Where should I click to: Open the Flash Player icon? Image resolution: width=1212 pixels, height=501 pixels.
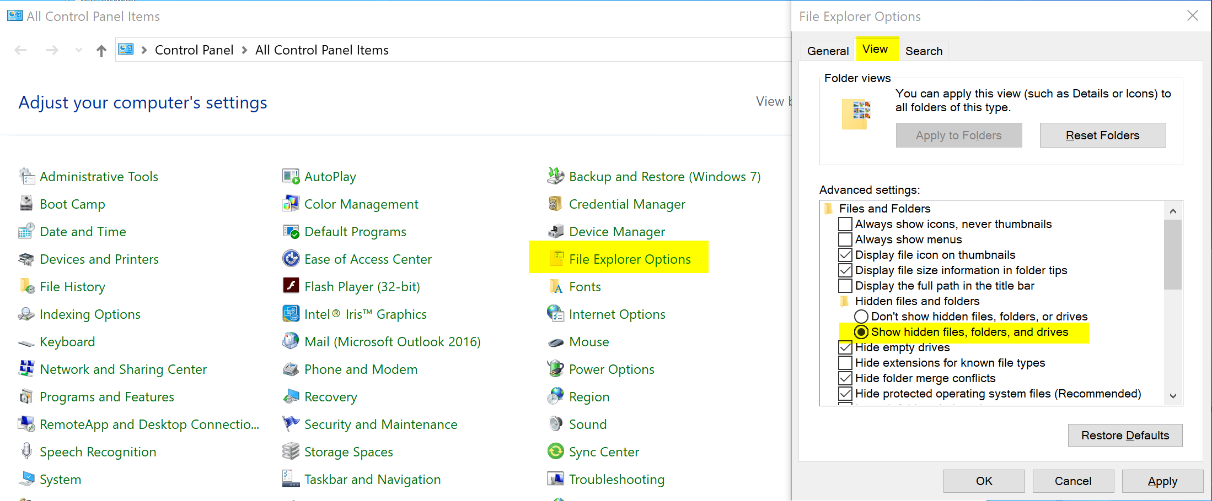pyautogui.click(x=291, y=286)
